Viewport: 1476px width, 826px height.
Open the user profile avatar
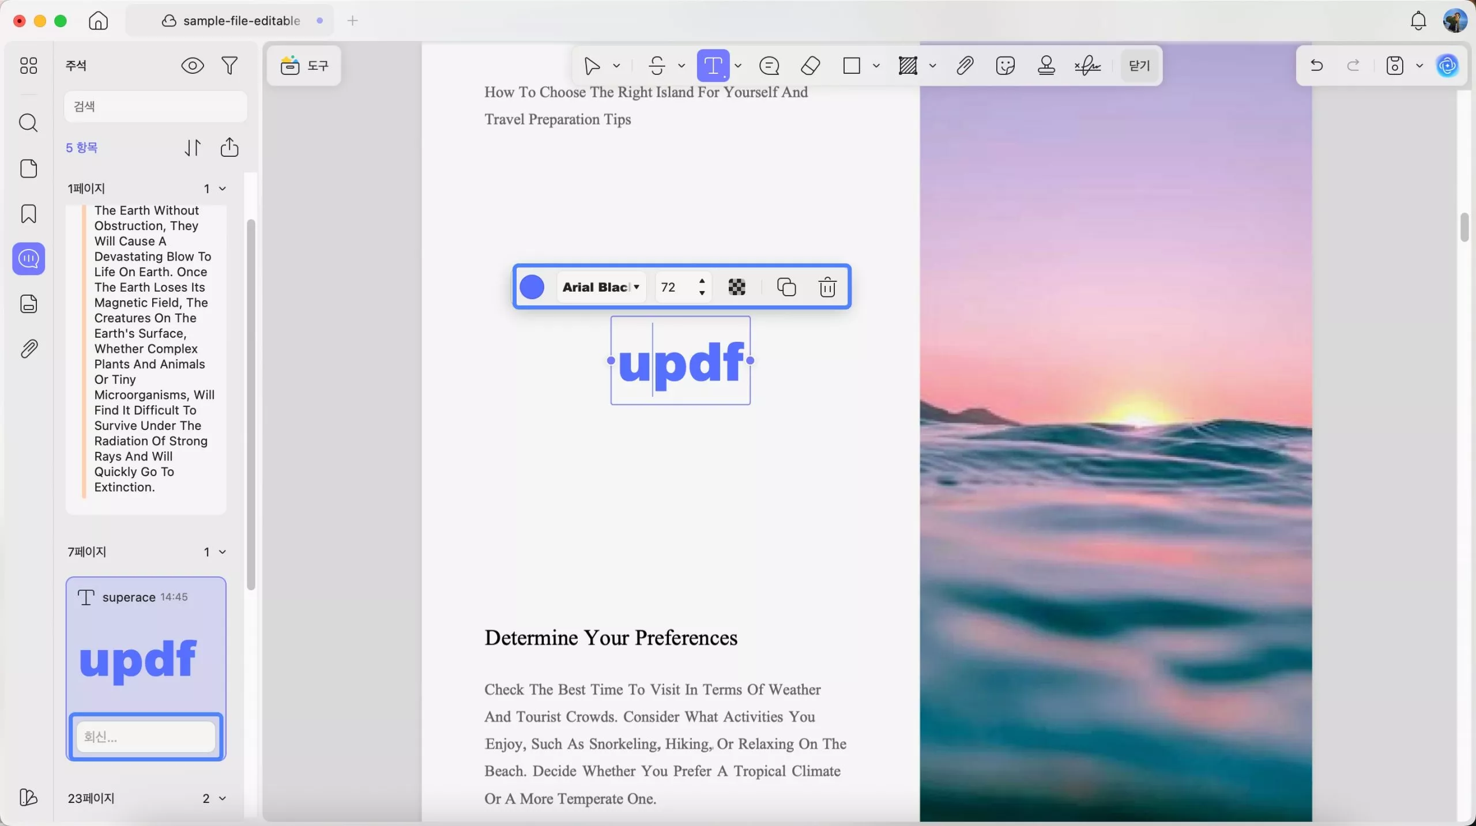tap(1455, 21)
